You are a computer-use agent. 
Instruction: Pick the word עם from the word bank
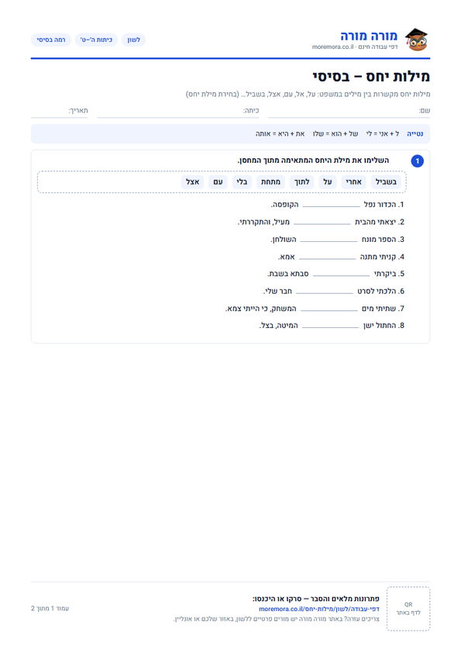point(218,182)
